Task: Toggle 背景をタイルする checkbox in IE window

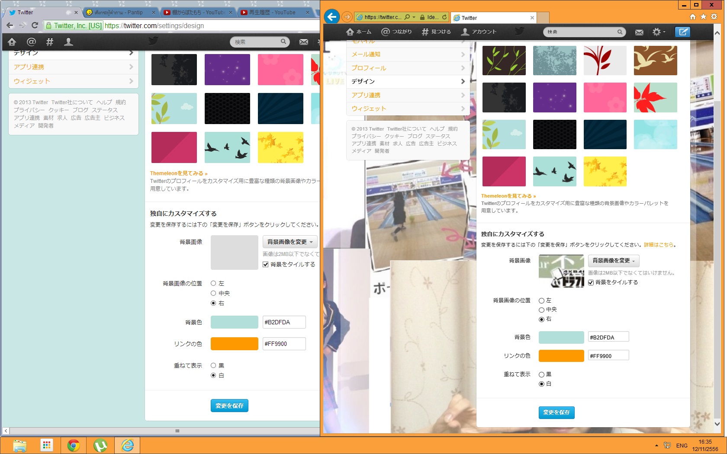Action: [591, 282]
